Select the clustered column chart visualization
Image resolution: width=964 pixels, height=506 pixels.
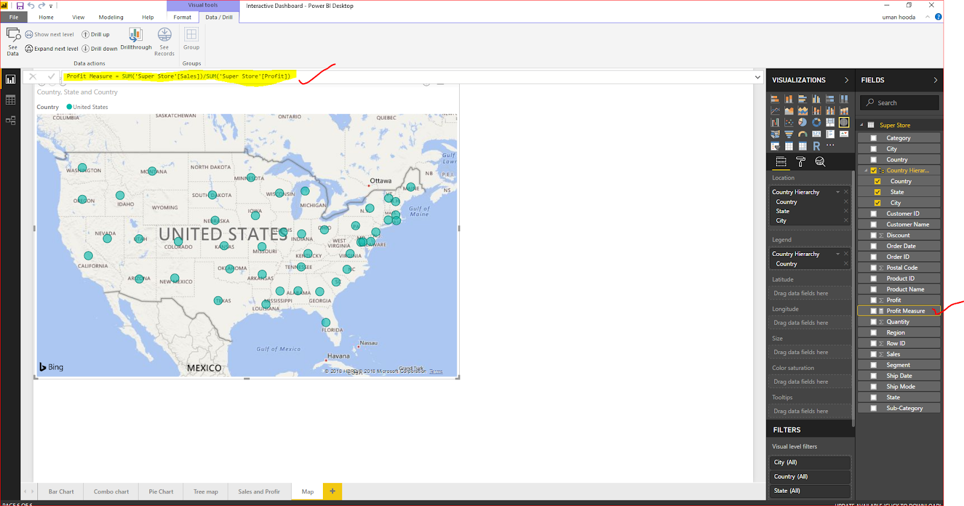click(x=816, y=99)
